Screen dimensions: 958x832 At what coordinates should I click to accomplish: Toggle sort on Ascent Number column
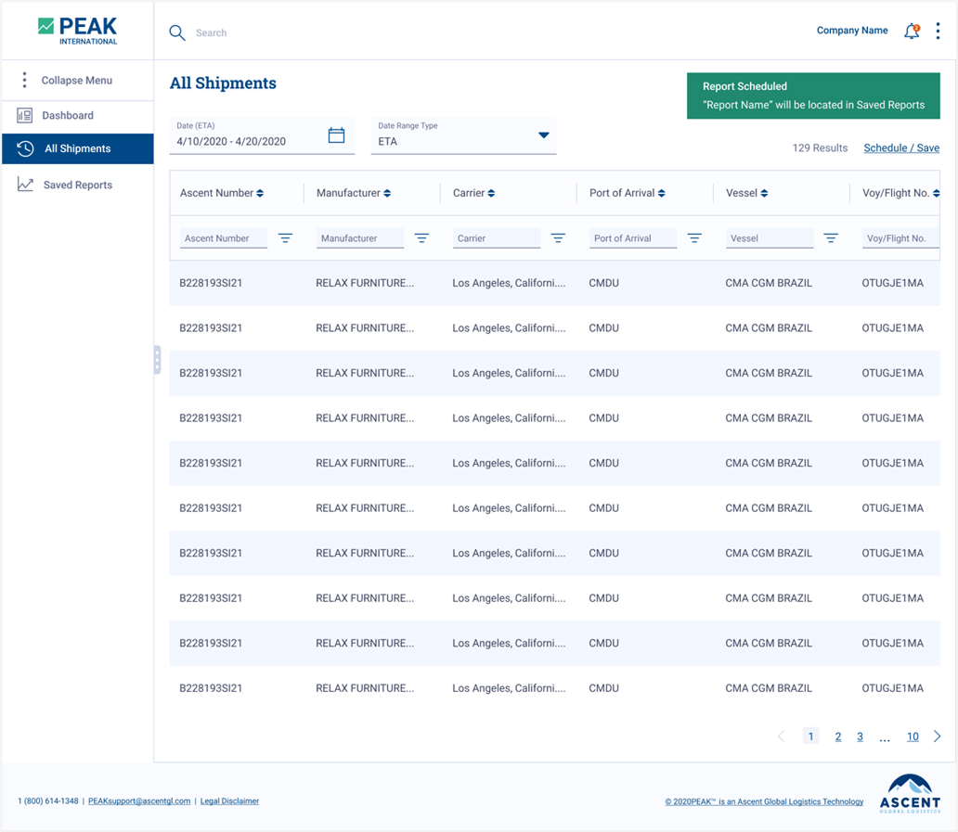point(260,193)
